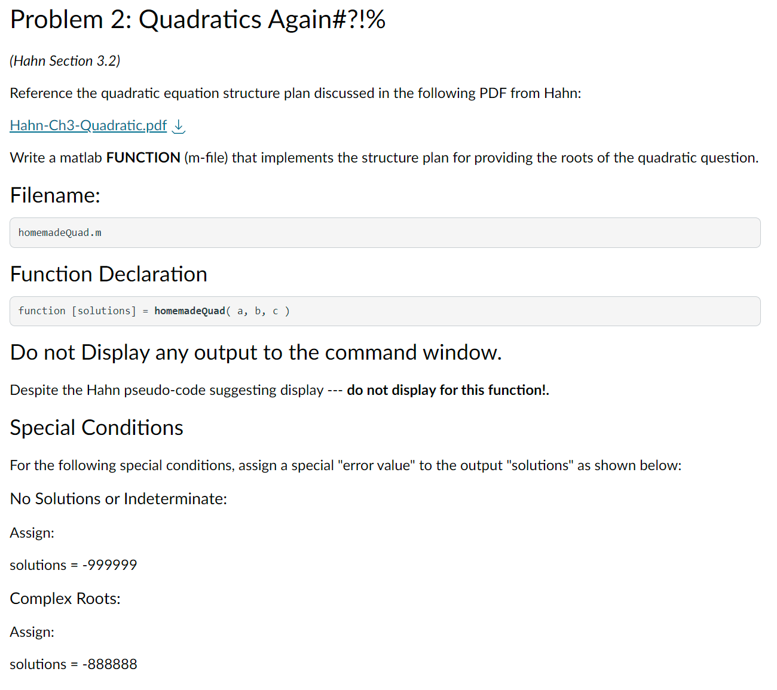Image resolution: width=777 pixels, height=690 pixels.
Task: Click the homemadeQuad.m filename code box
Action: 385,232
